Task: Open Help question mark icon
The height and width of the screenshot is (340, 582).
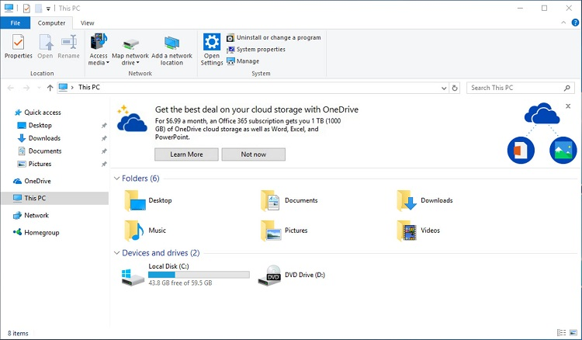Action: [x=575, y=23]
